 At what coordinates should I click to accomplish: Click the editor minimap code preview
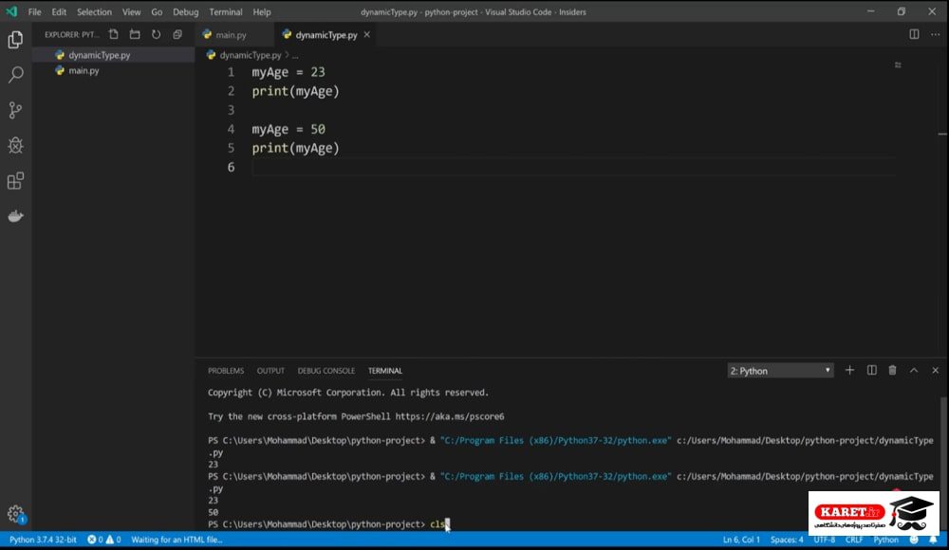[898, 64]
